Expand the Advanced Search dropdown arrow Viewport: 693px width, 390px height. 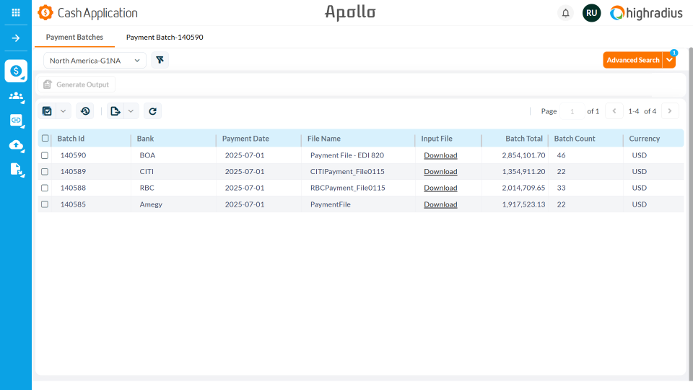coord(670,61)
